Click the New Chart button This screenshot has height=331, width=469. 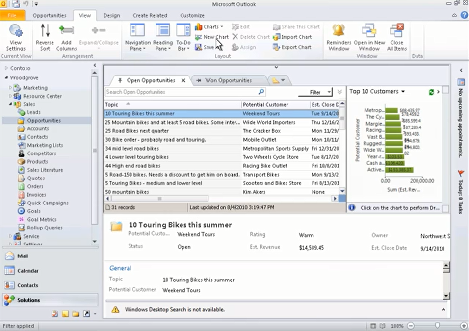(212, 37)
